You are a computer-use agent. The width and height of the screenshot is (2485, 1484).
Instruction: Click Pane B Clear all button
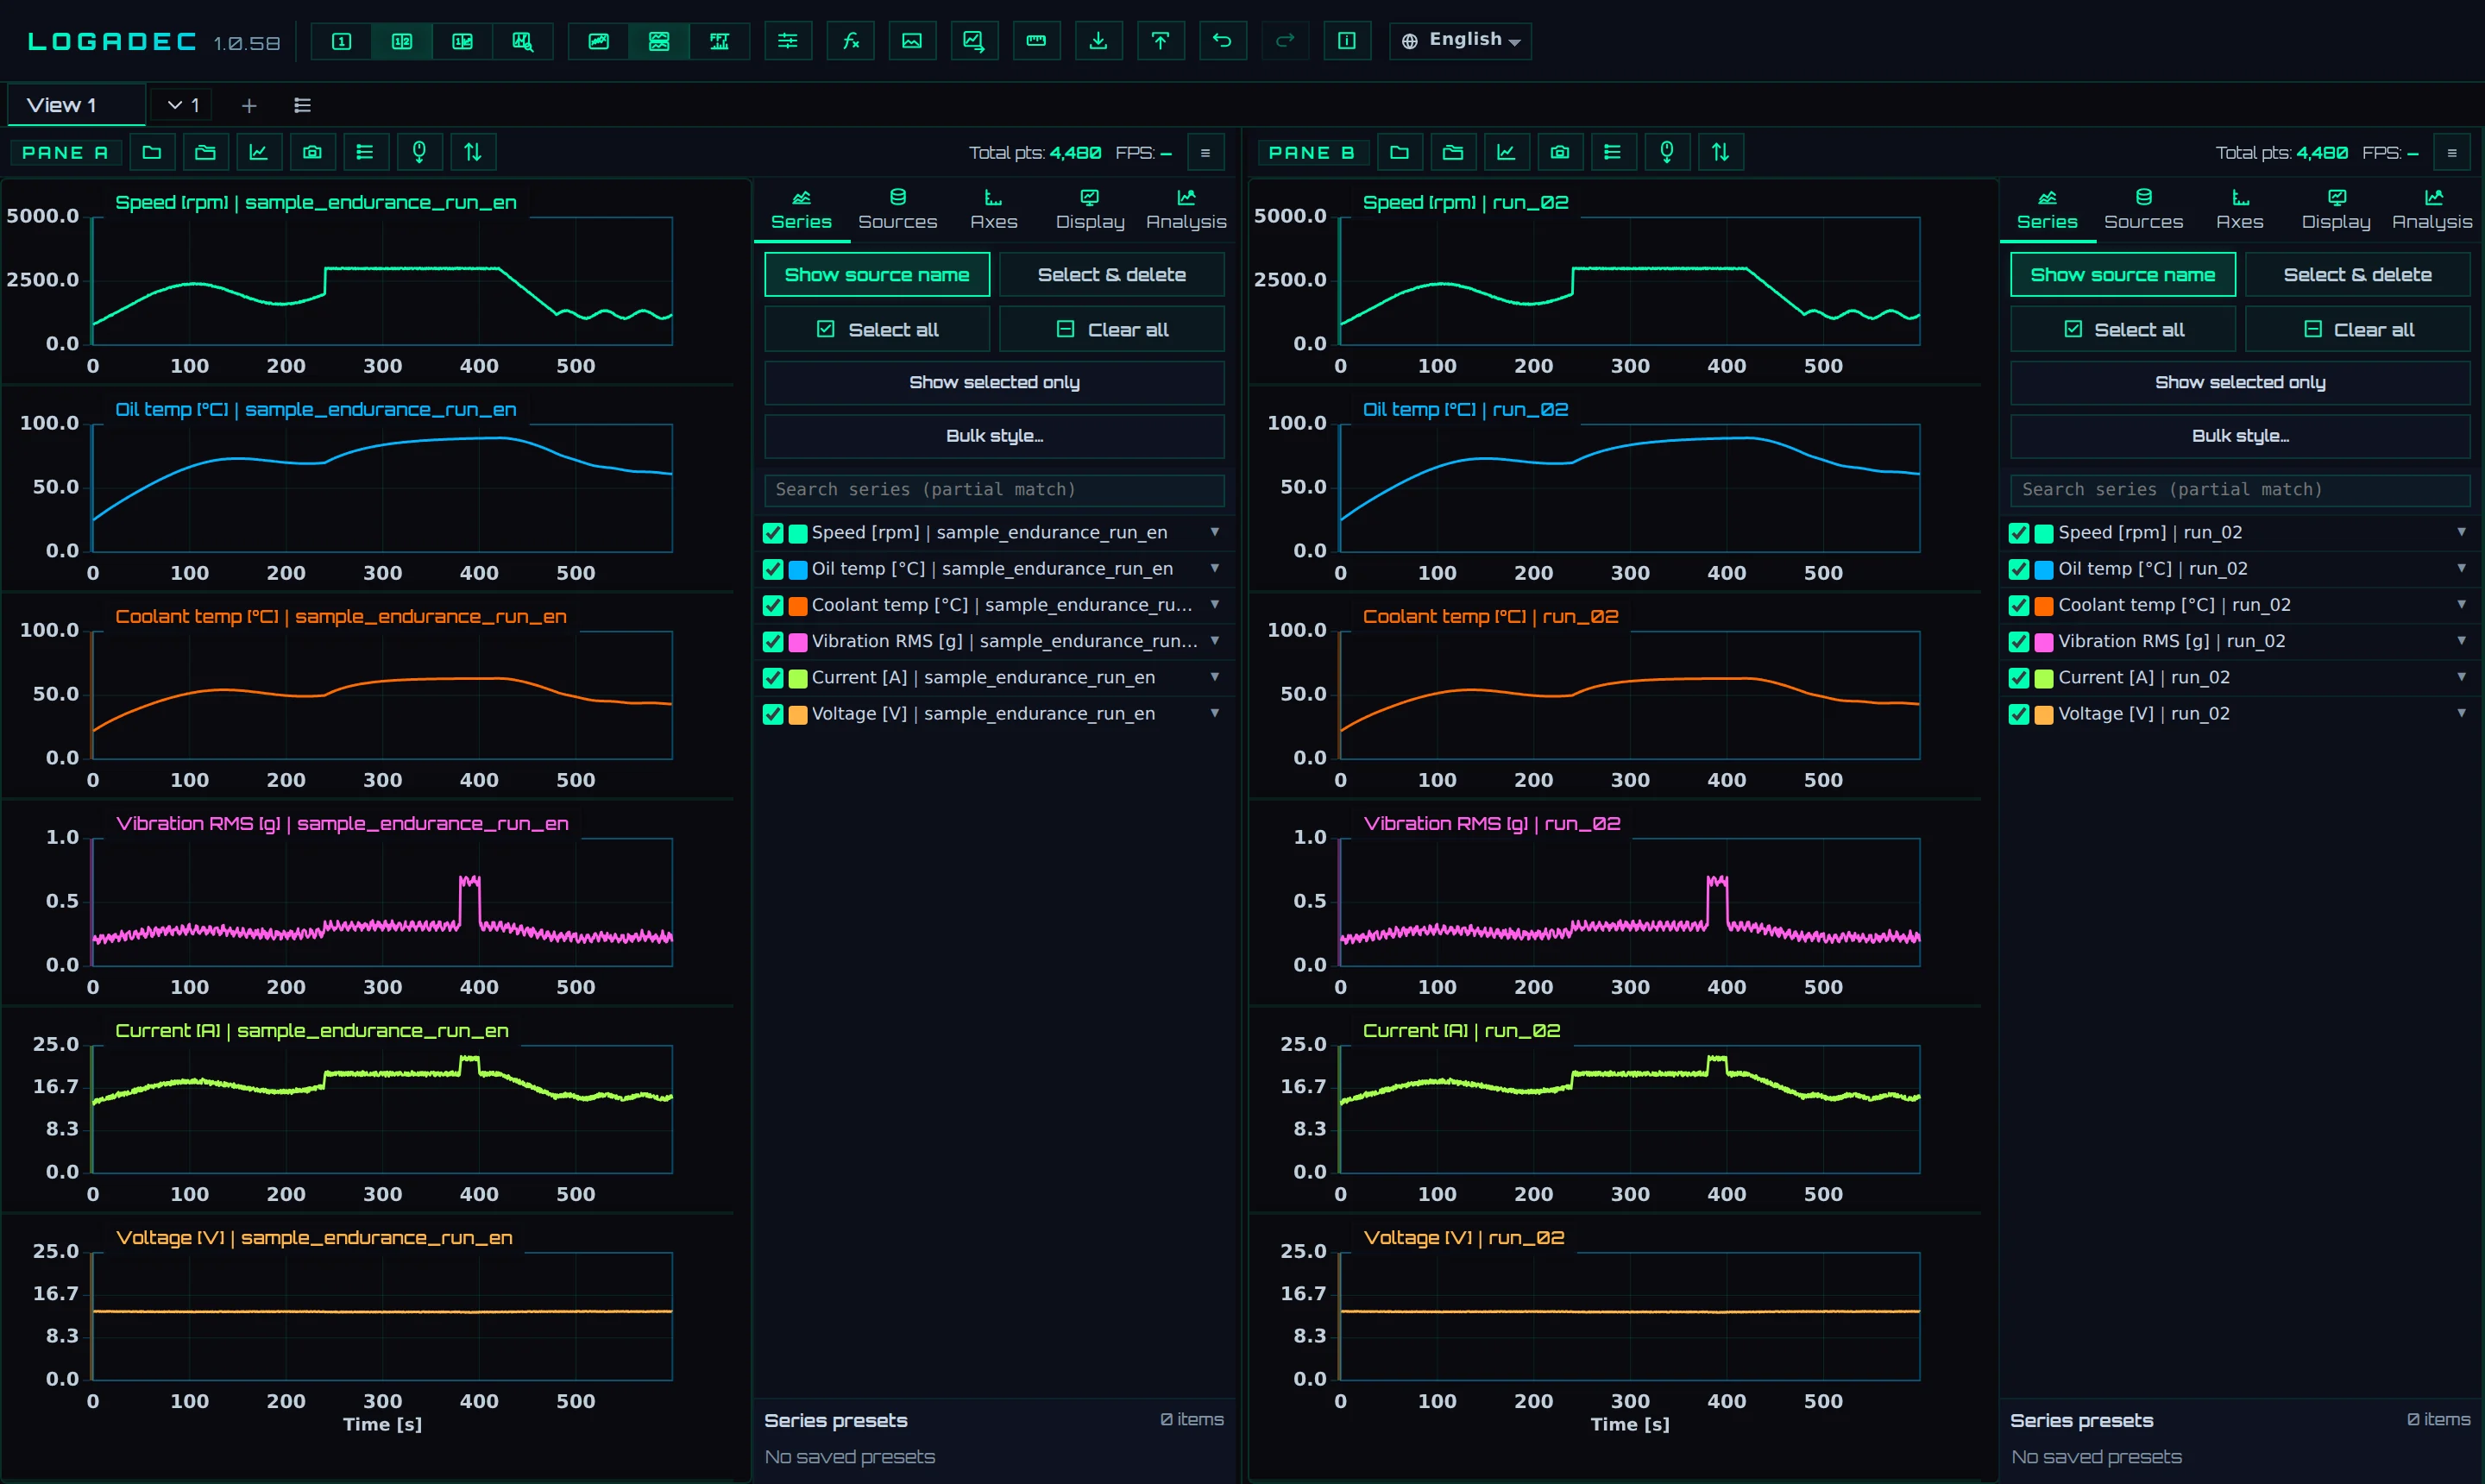point(2358,330)
